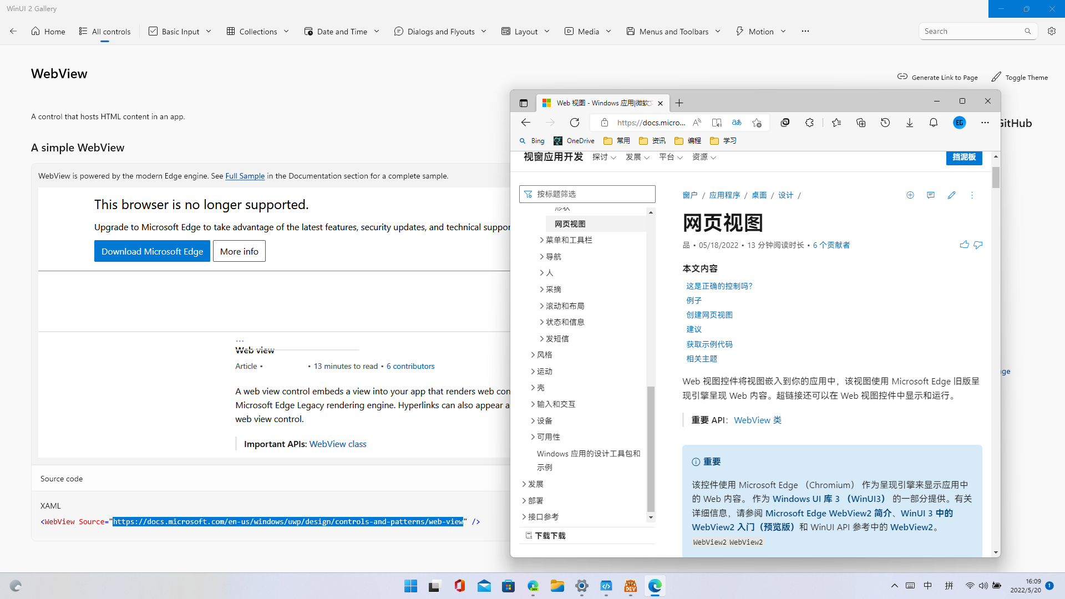1065x599 pixels.
Task: Reload the docs page
Action: [575, 123]
